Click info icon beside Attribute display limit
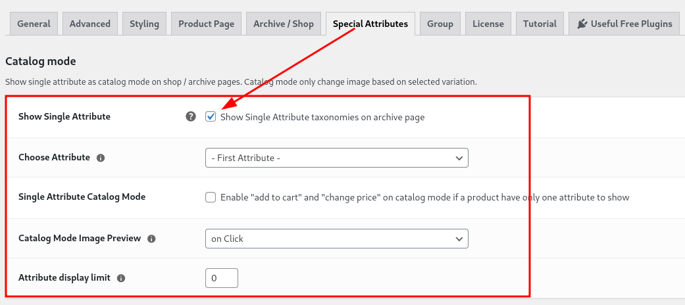The width and height of the screenshot is (685, 305). (x=121, y=278)
